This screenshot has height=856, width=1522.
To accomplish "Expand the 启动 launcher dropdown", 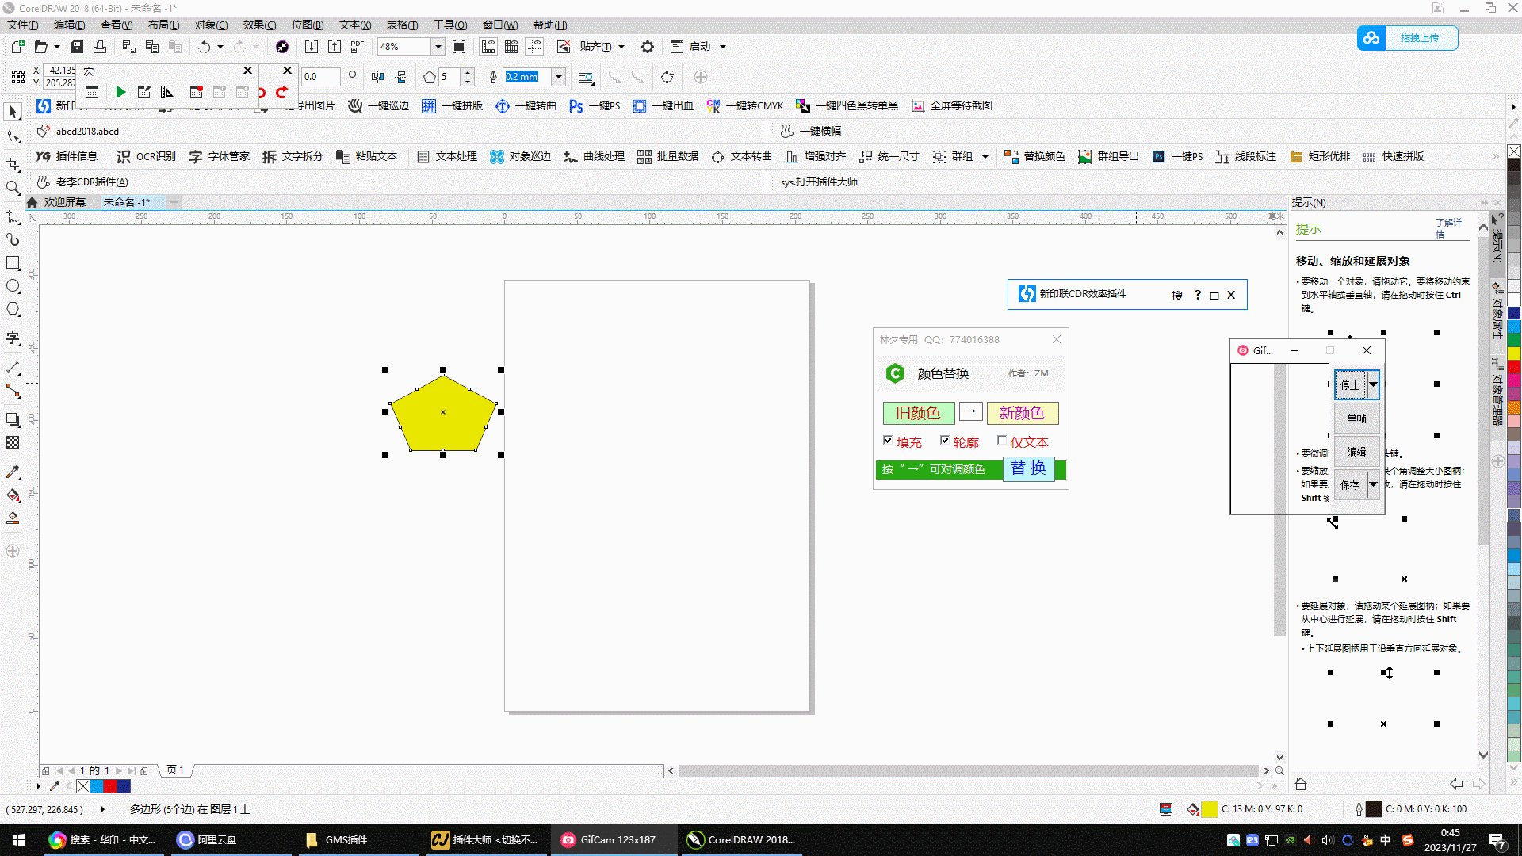I will (723, 47).
